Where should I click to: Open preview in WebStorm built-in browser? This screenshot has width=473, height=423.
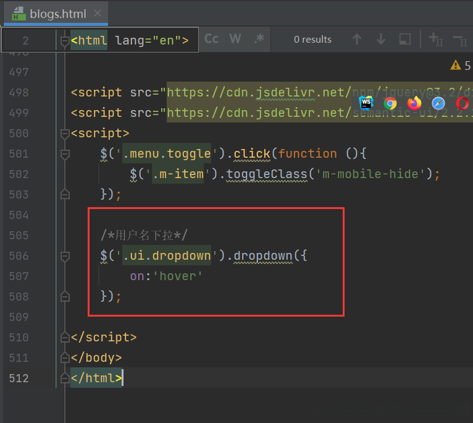click(x=366, y=103)
